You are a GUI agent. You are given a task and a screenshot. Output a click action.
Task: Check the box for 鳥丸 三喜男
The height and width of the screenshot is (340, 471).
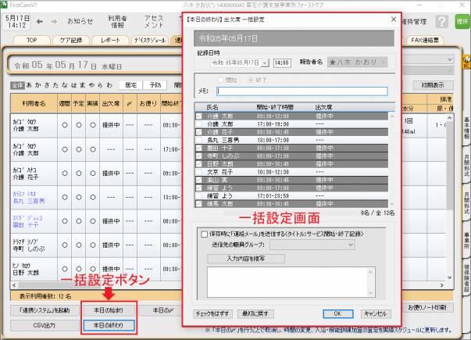pos(200,141)
